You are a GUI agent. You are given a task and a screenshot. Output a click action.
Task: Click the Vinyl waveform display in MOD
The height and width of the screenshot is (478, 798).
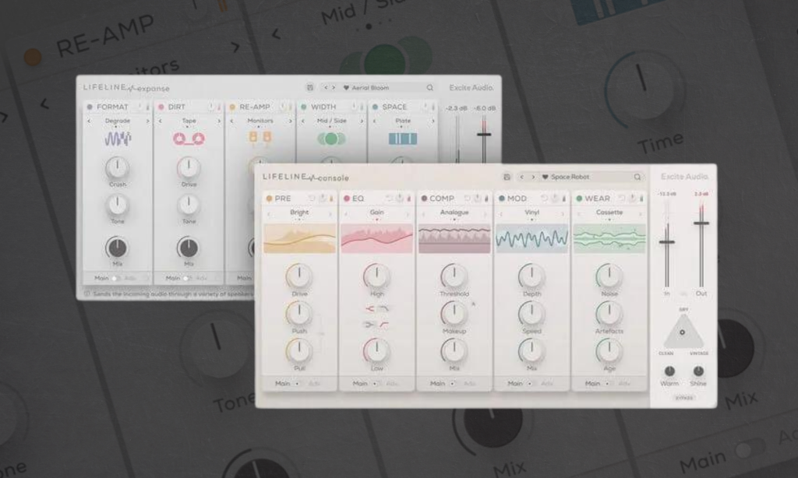pos(531,239)
